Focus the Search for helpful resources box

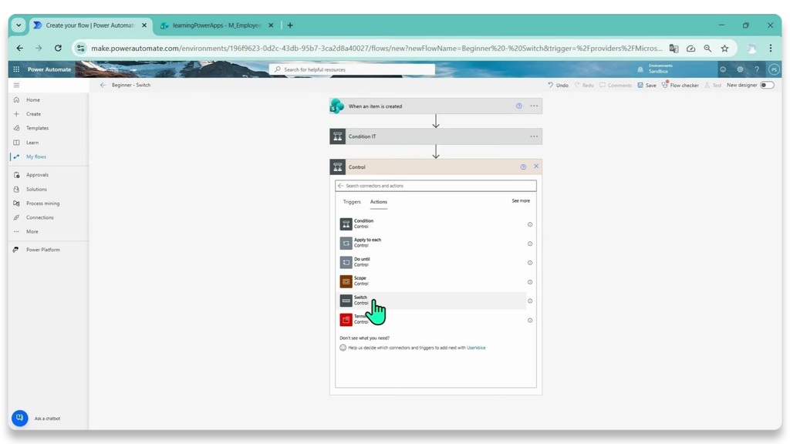coord(352,69)
